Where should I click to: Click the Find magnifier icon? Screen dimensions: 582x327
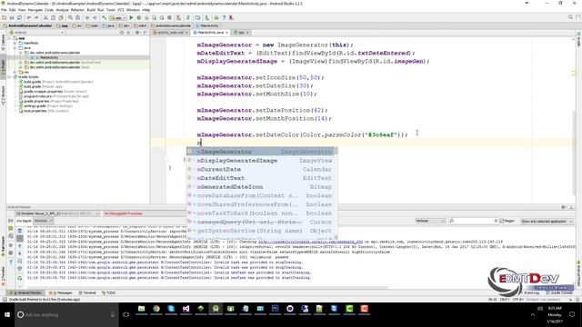(70, 18)
